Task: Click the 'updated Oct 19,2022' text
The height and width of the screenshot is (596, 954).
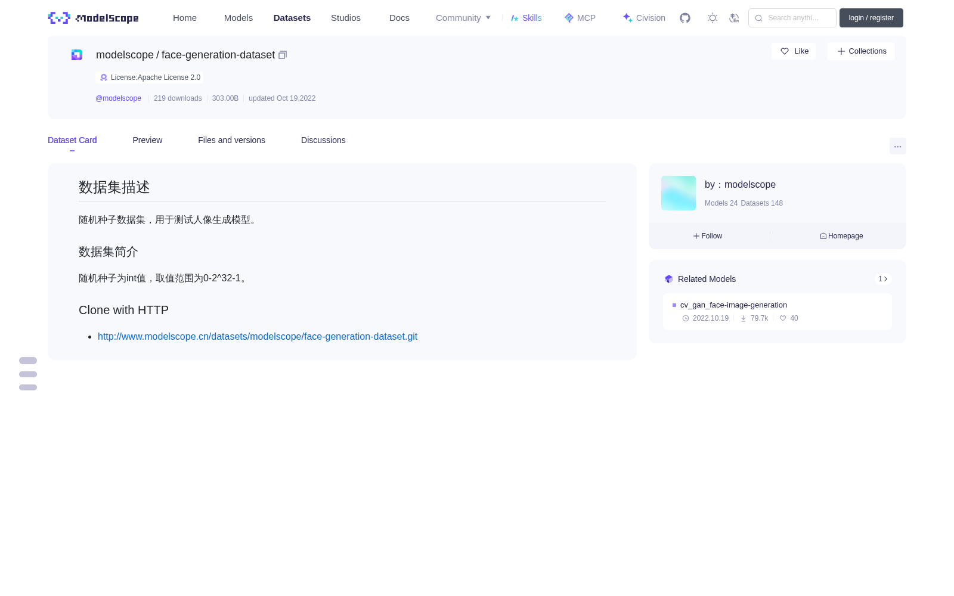Action: 282,98
